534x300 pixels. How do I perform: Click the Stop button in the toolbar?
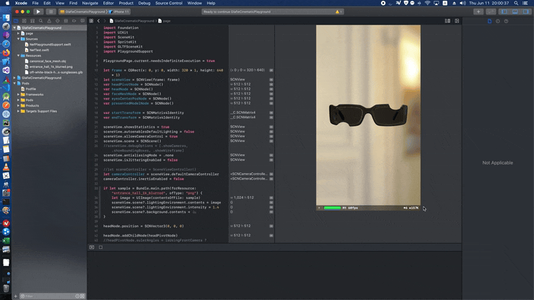(51, 12)
